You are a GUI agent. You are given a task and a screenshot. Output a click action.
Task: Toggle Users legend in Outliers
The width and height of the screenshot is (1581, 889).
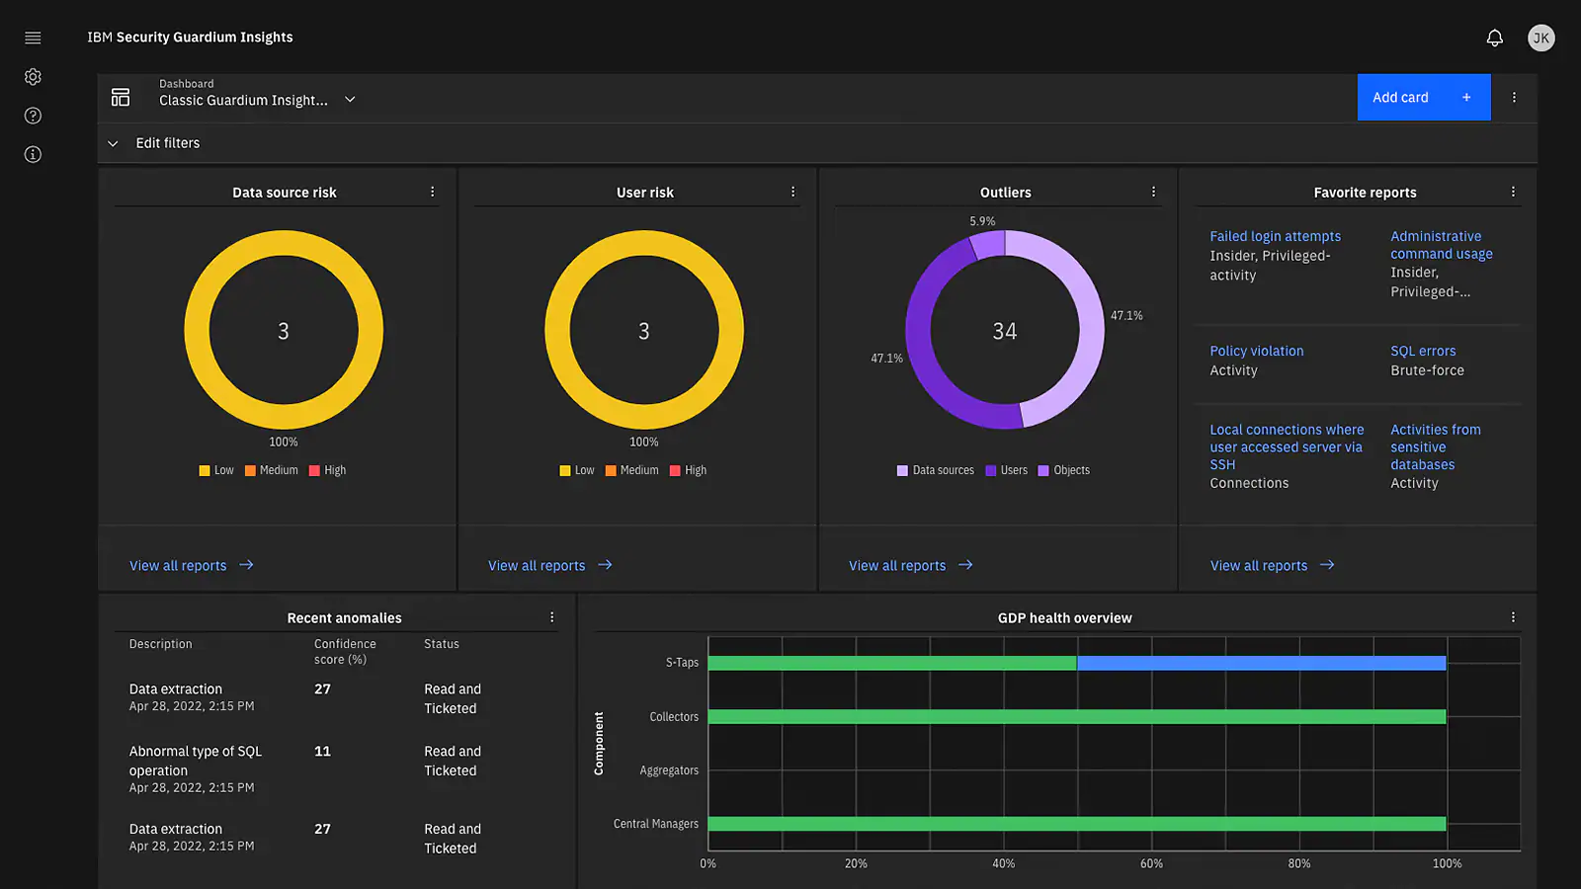click(1007, 470)
